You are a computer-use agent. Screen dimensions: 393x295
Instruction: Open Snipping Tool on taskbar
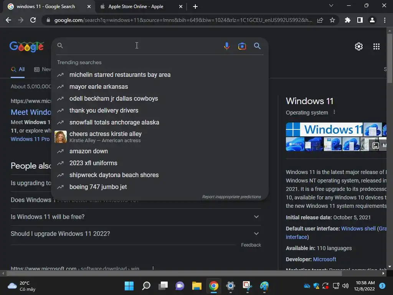(x=248, y=286)
